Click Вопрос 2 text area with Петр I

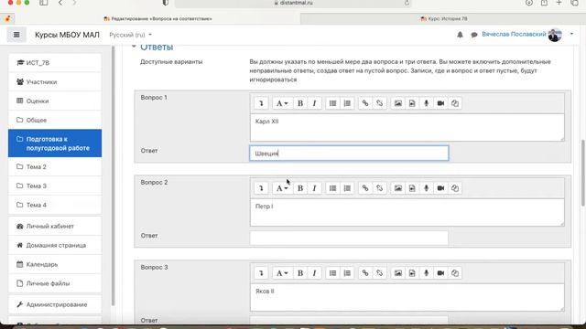tap(407, 212)
